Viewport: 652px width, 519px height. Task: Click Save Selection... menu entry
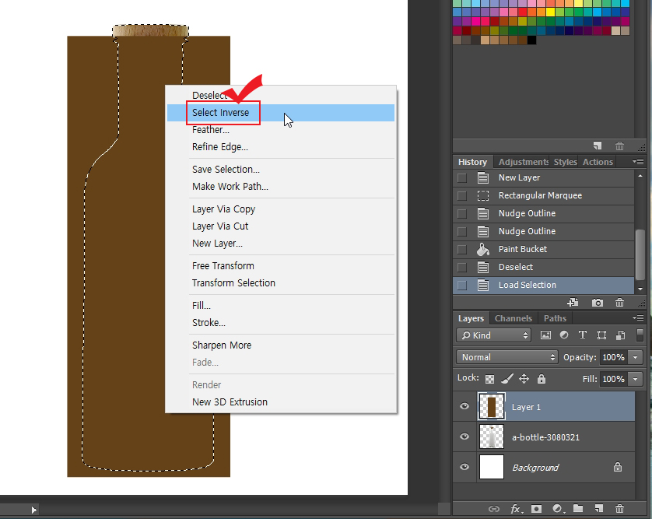281,170
